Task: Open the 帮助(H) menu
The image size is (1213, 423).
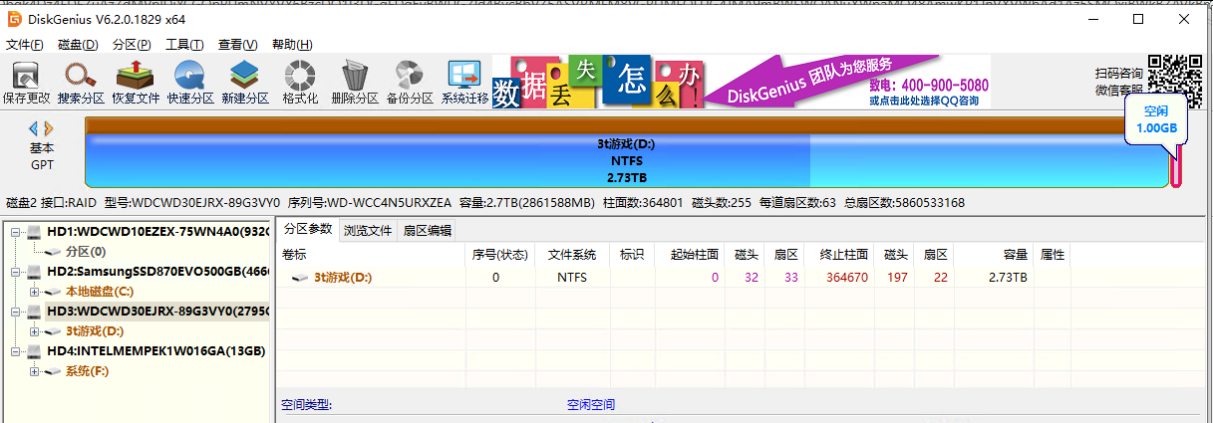Action: [292, 45]
